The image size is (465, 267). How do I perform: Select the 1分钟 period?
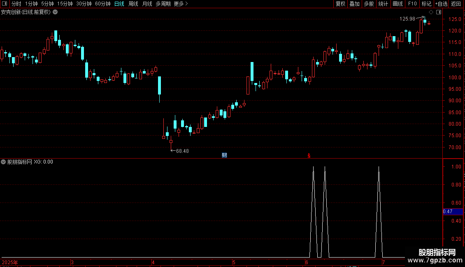31,4
